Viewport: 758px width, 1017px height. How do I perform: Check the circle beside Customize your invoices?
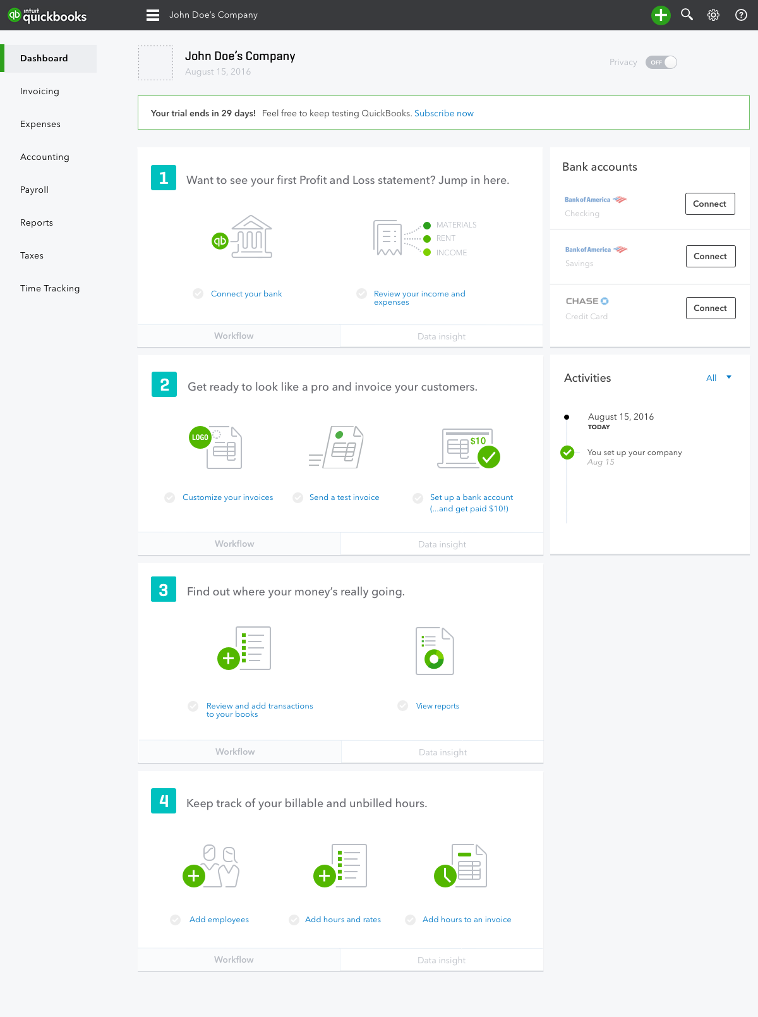click(x=170, y=497)
